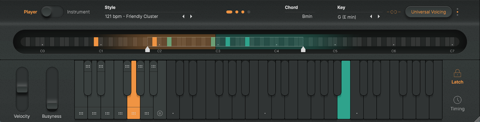The image size is (480, 122).
Task: Click the Busyness label
Action: (52, 116)
